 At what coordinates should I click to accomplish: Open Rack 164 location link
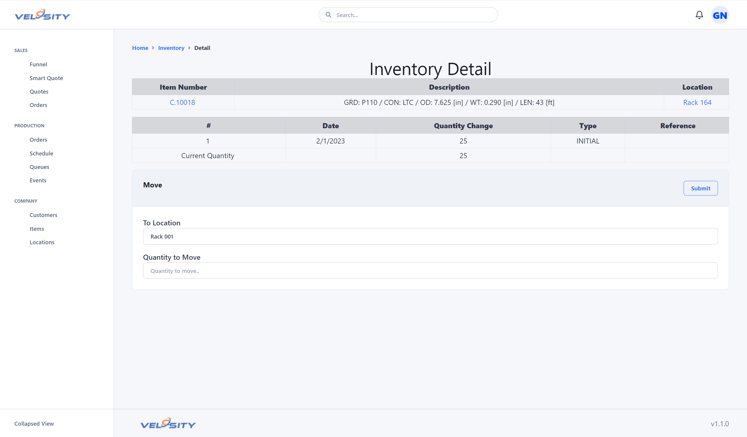click(697, 103)
